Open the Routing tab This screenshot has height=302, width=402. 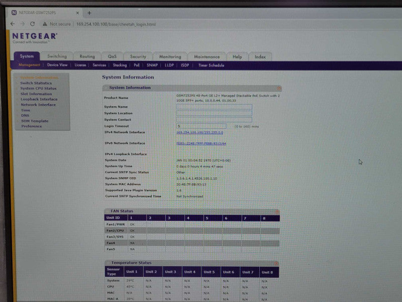[x=87, y=56]
